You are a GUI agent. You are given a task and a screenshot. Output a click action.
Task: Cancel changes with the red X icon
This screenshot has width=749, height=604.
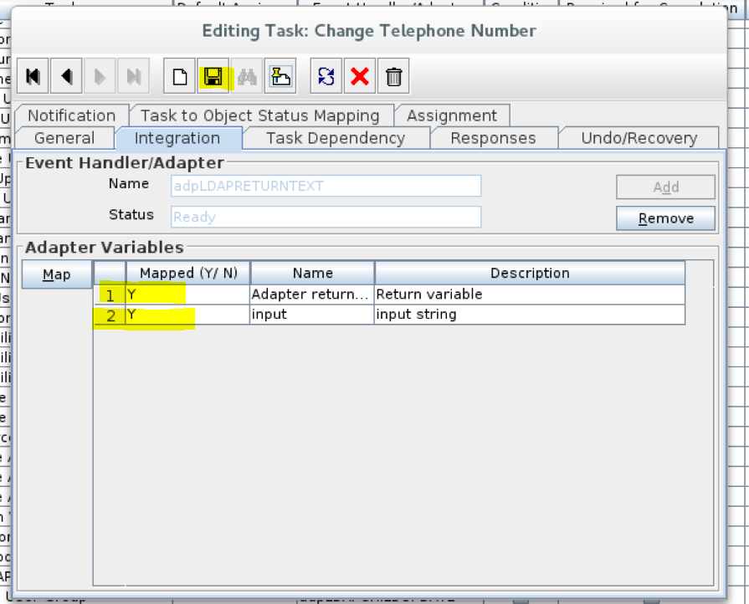point(359,75)
